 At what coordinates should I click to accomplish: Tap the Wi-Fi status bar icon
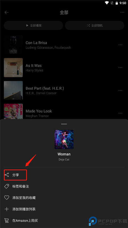107,3
